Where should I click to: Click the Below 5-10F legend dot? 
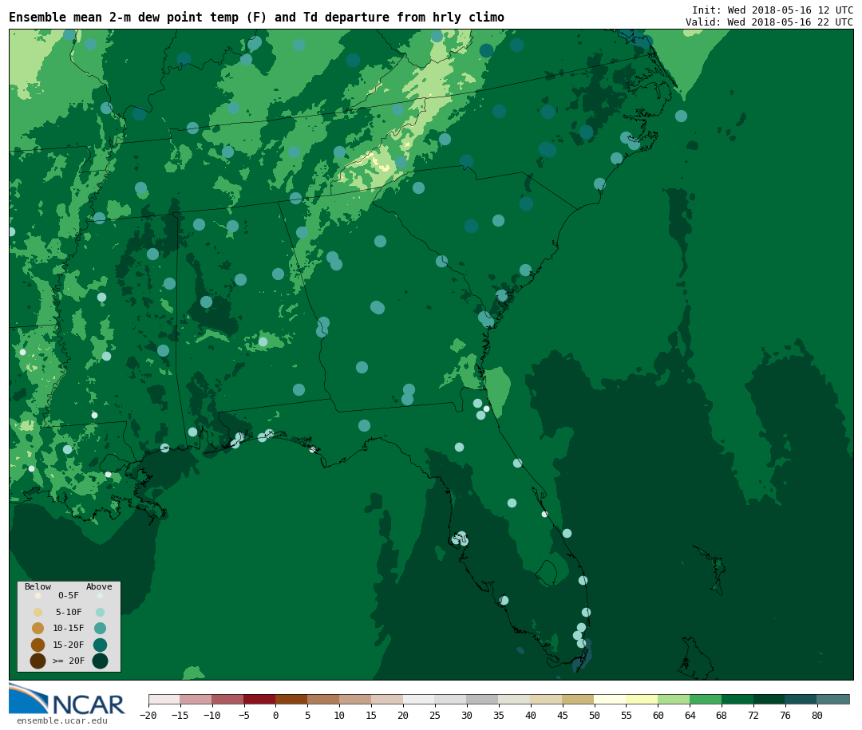coord(38,613)
